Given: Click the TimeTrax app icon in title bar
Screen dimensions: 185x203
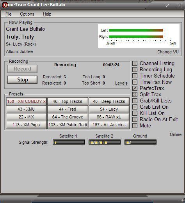Looking at the screenshot, I should 5,5.
